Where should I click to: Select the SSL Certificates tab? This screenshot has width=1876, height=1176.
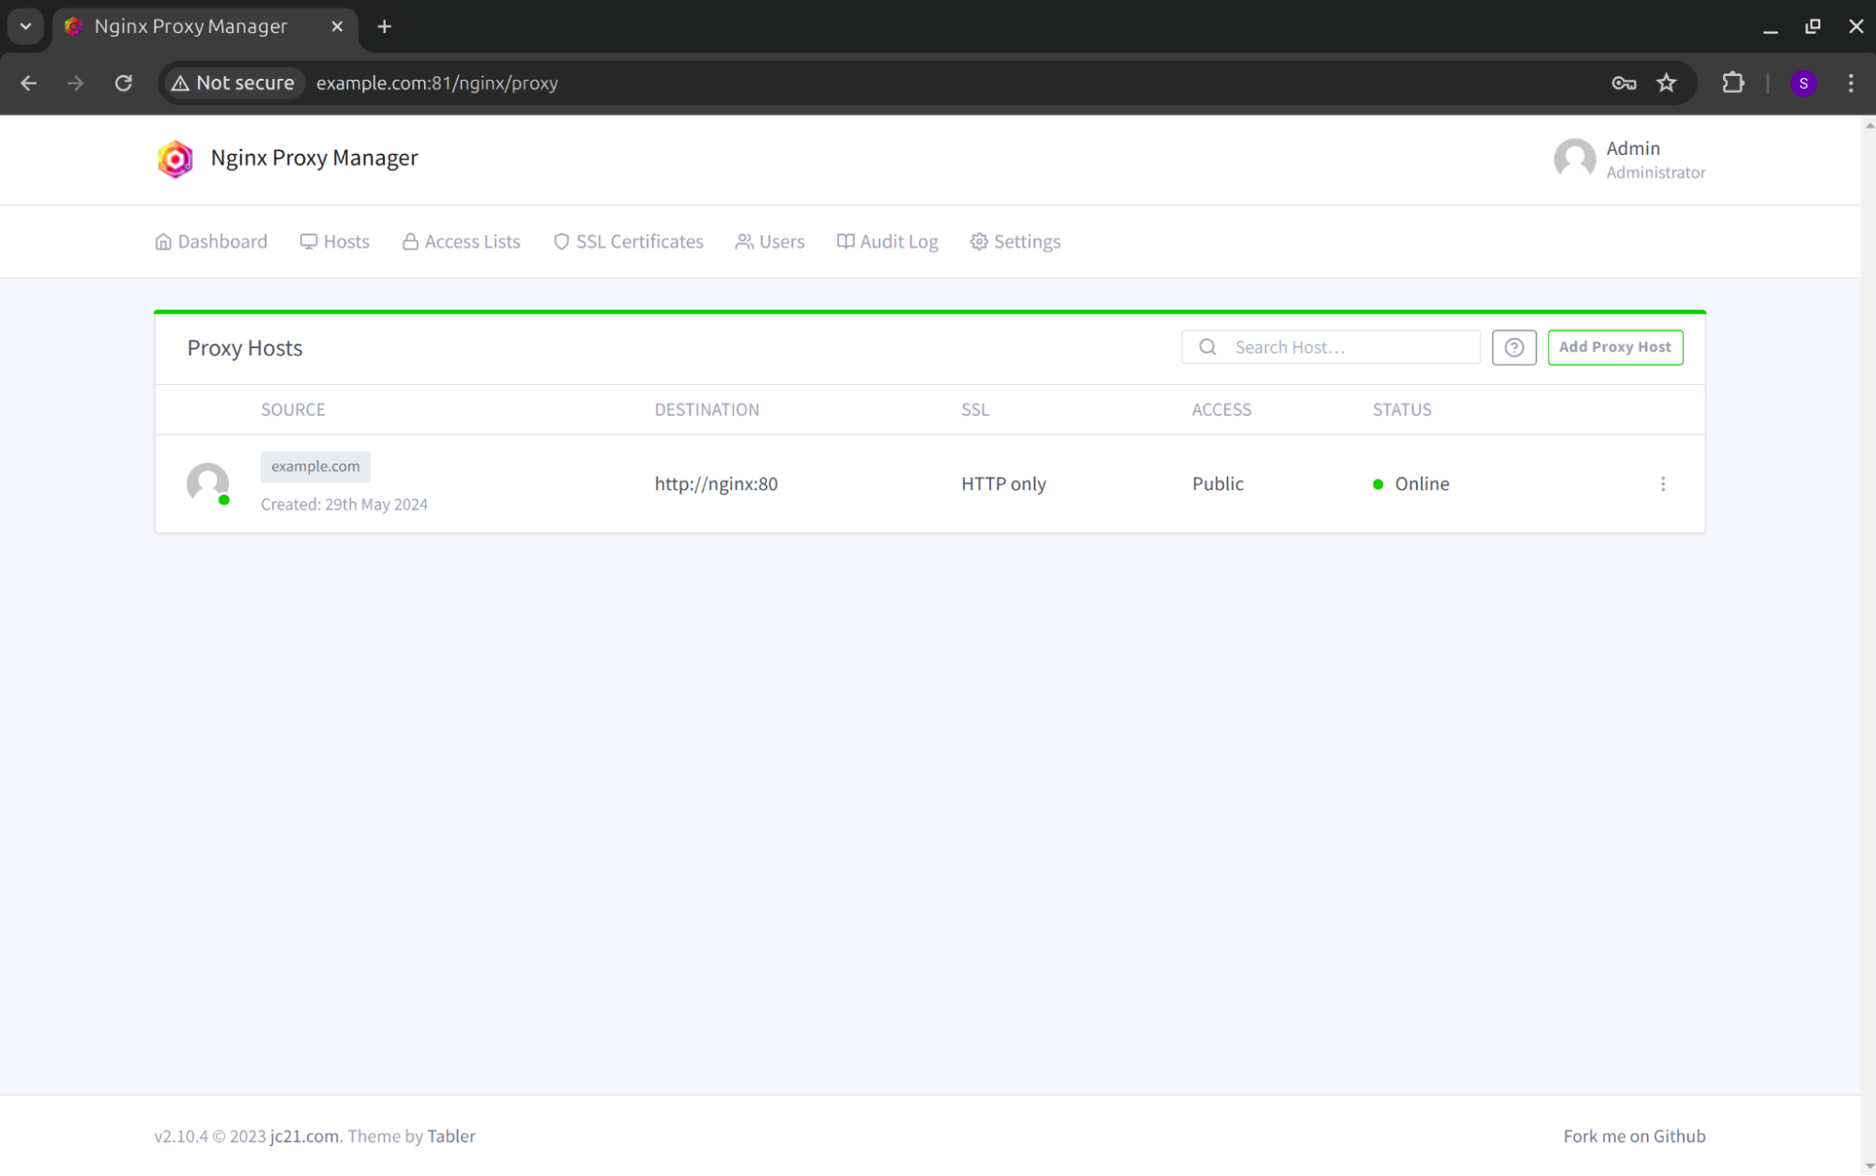click(x=629, y=241)
